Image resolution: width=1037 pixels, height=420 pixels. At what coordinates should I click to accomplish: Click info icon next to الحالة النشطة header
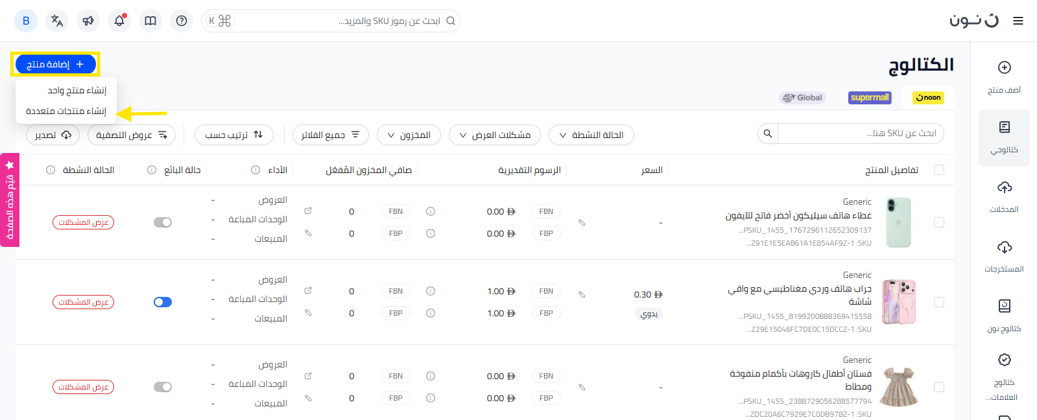pos(51,170)
